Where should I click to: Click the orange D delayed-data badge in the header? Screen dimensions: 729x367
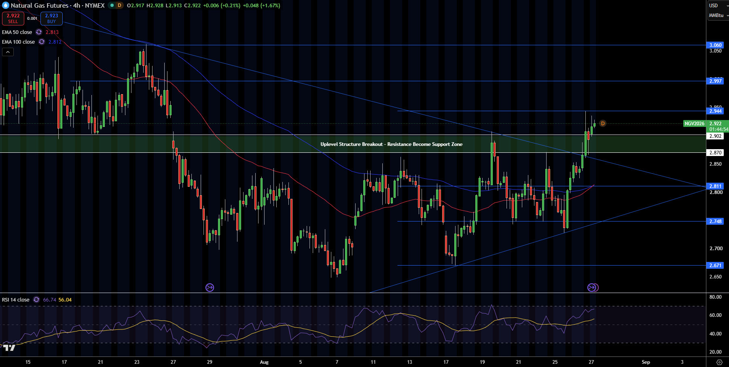pyautogui.click(x=119, y=5)
